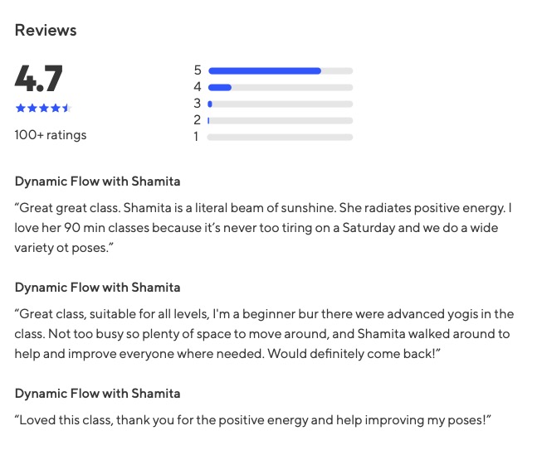Click the 3-star rating bar

pyautogui.click(x=280, y=104)
